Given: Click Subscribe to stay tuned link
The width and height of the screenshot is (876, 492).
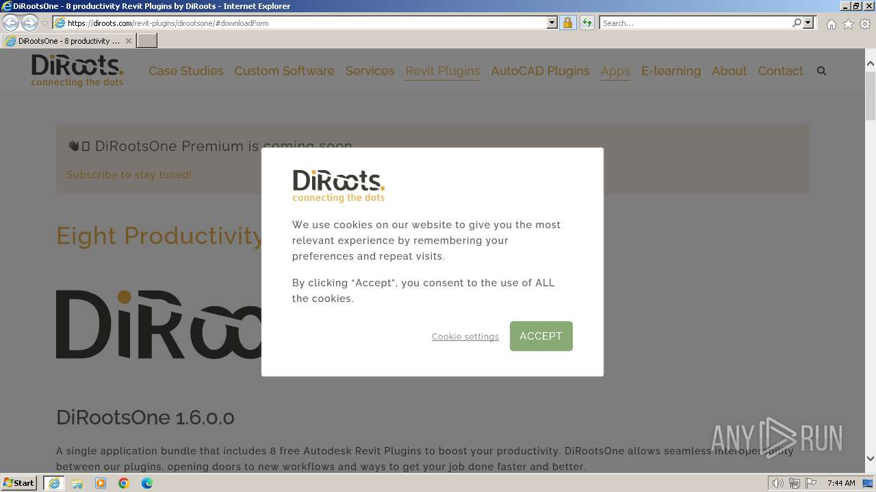Looking at the screenshot, I should (129, 175).
